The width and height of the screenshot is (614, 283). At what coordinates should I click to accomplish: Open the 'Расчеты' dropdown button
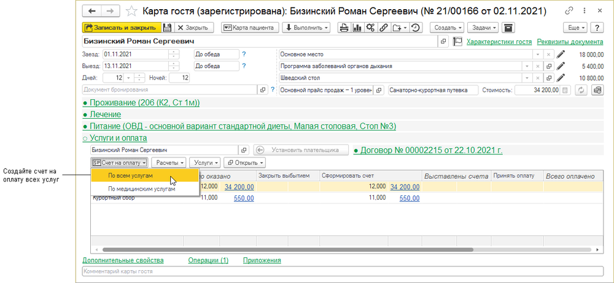click(168, 162)
